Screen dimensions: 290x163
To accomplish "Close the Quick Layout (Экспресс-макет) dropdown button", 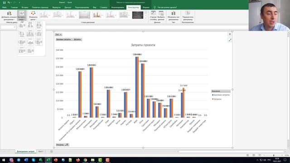I will point(22,15).
